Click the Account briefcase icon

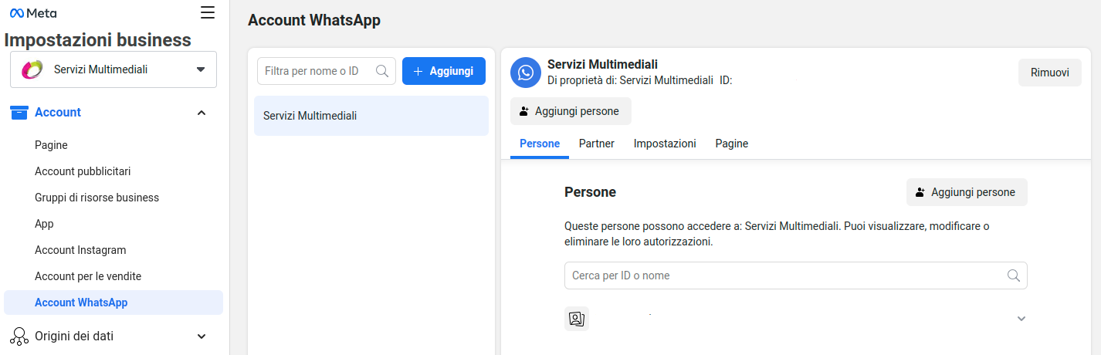pyautogui.click(x=19, y=113)
